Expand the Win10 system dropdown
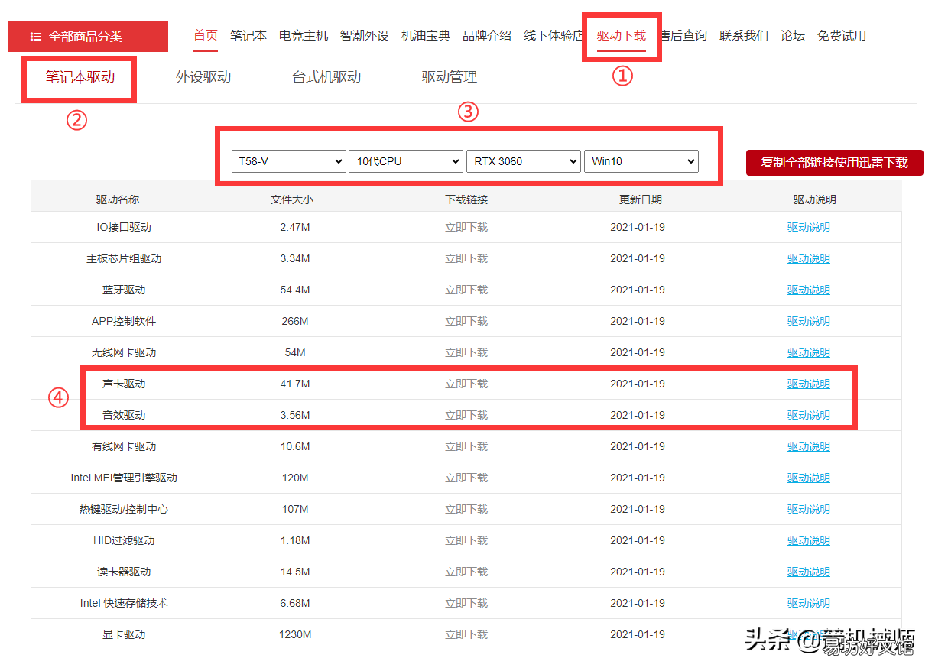The height and width of the screenshot is (671, 935). [x=641, y=161]
